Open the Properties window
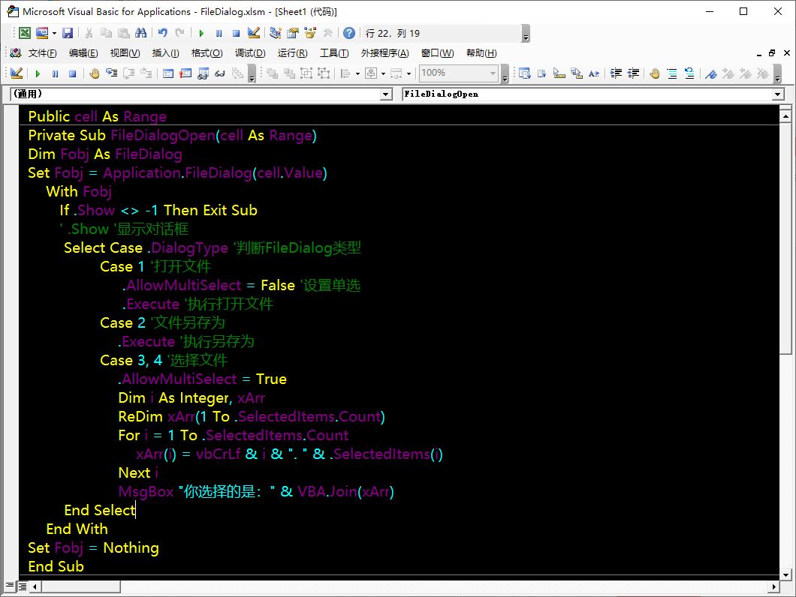This screenshot has width=796, height=597. (x=293, y=34)
